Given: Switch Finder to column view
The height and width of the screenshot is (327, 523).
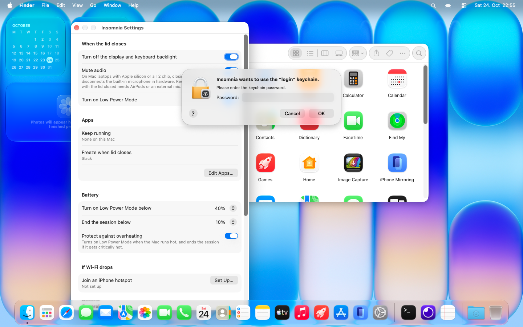Looking at the screenshot, I should point(325,53).
